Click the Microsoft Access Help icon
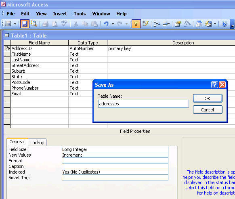 [x=225, y=24]
